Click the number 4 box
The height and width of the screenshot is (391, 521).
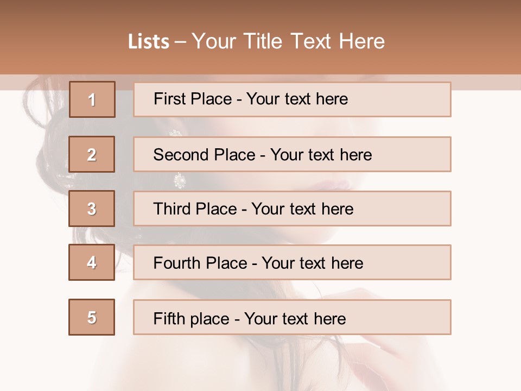click(92, 262)
